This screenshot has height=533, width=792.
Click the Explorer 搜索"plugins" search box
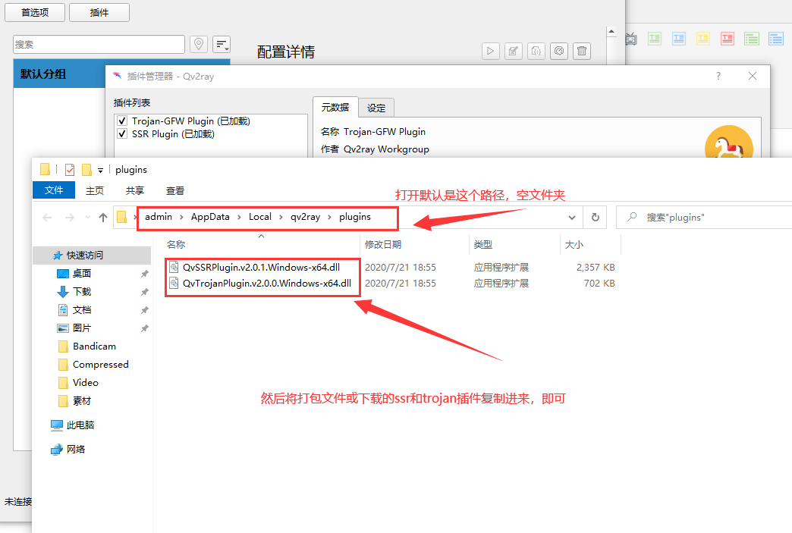tap(704, 218)
